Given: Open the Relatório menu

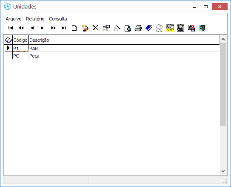Looking at the screenshot, I should pyautogui.click(x=35, y=19).
